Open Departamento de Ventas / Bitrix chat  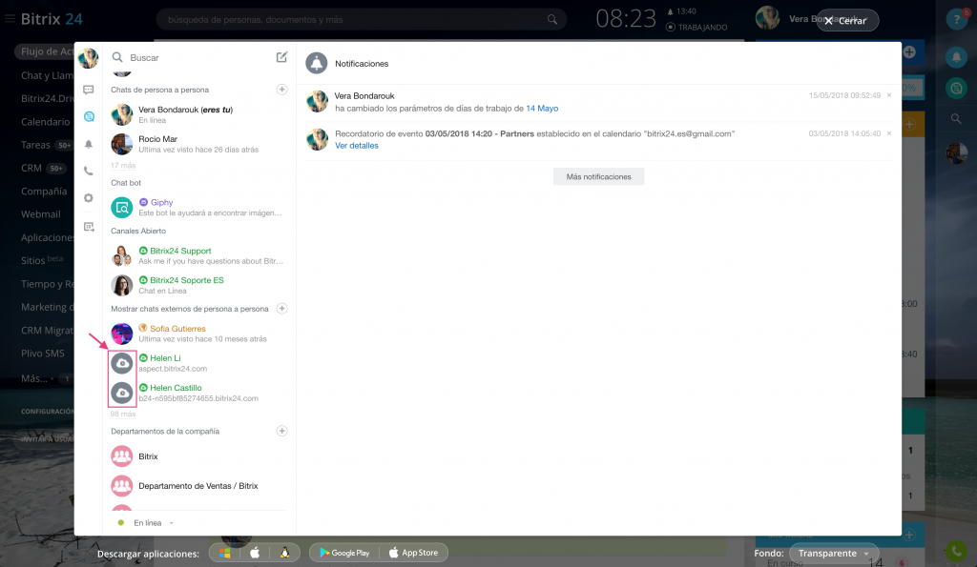tap(198, 485)
